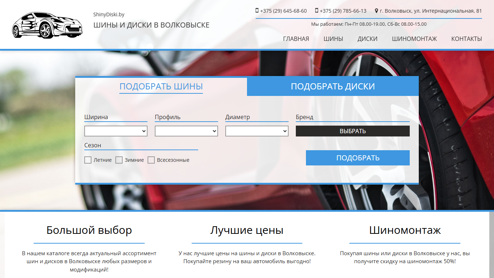Viewport: 494px width, 278px height.
Task: Click the Профиль field label
Action: point(167,117)
